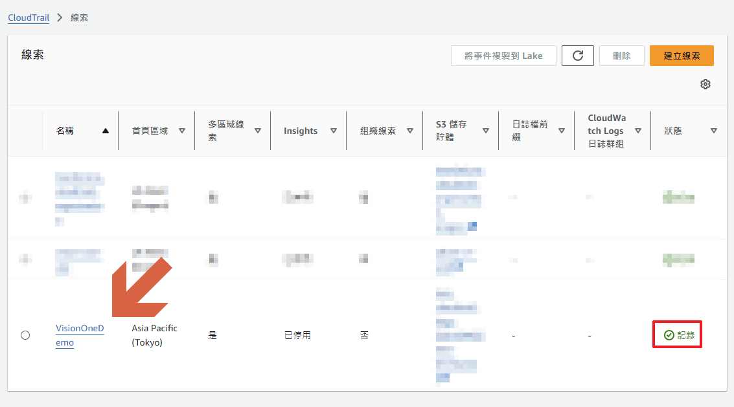Sort by 日誌檔前綴 column arrow

562,131
